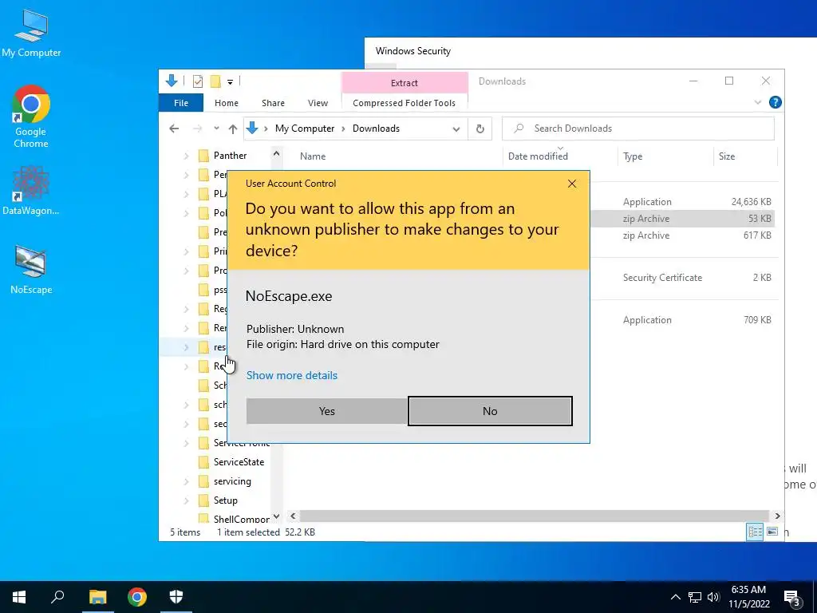
Task: Expand the Setup folder node
Action: [x=186, y=500]
